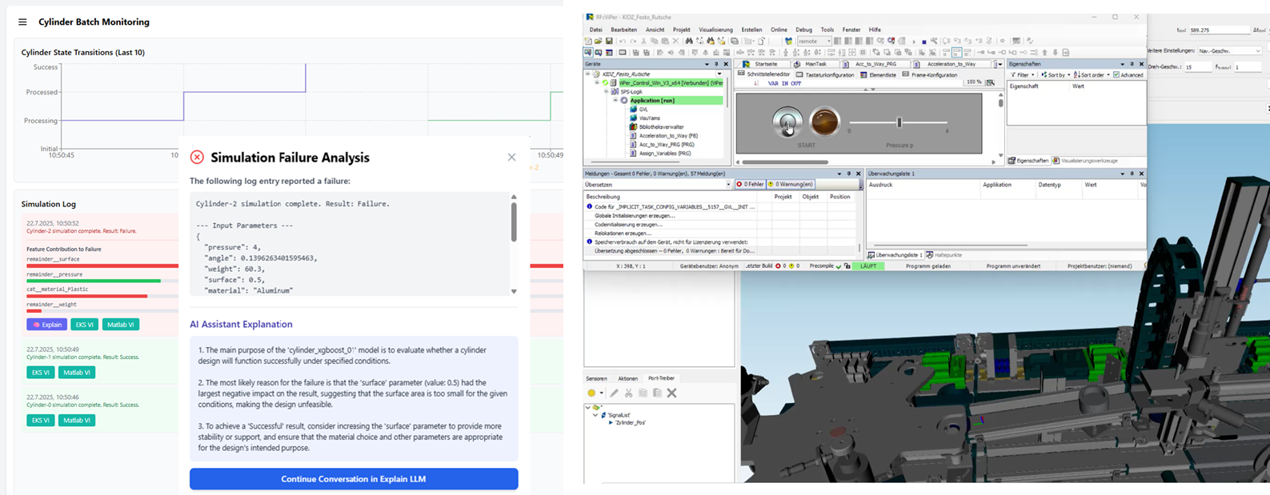
Task: Click the brown indicator lamp button
Action: click(x=824, y=122)
